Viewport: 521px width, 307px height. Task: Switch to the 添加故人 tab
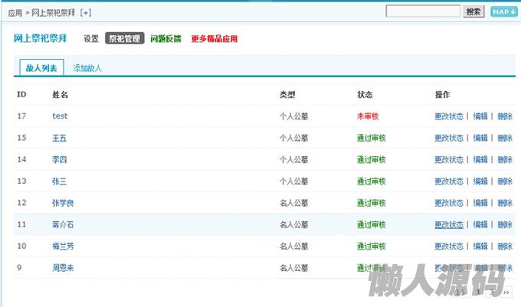click(87, 68)
